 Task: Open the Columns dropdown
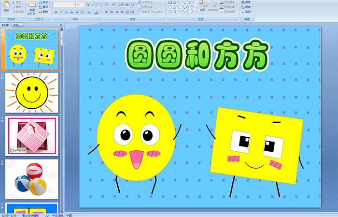[x=134, y=12]
